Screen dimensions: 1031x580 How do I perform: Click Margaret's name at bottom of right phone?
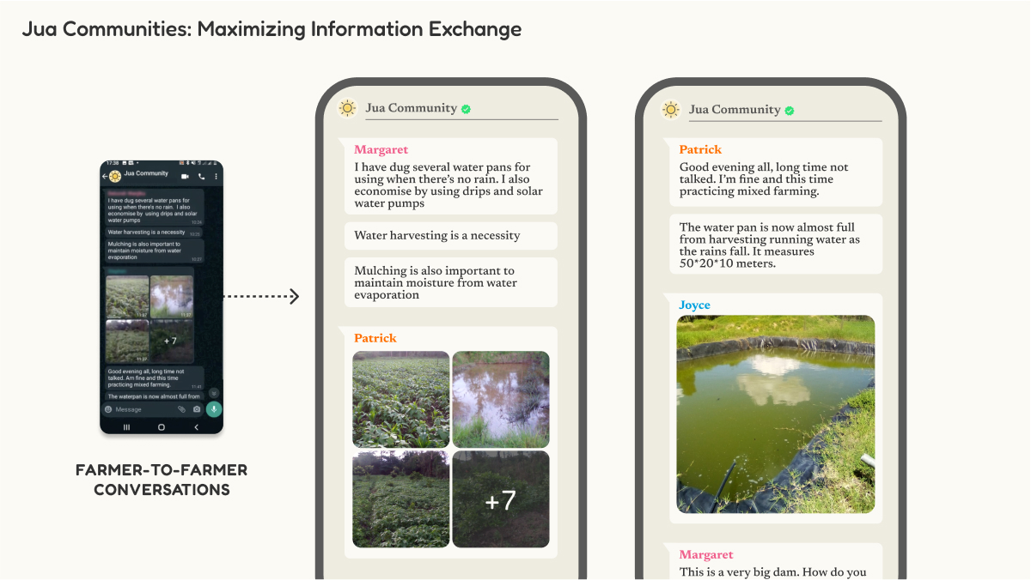point(706,554)
